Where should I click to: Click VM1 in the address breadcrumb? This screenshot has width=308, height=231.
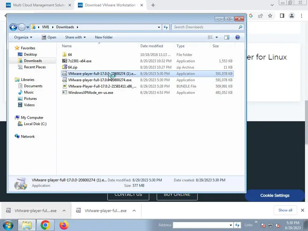(46, 27)
